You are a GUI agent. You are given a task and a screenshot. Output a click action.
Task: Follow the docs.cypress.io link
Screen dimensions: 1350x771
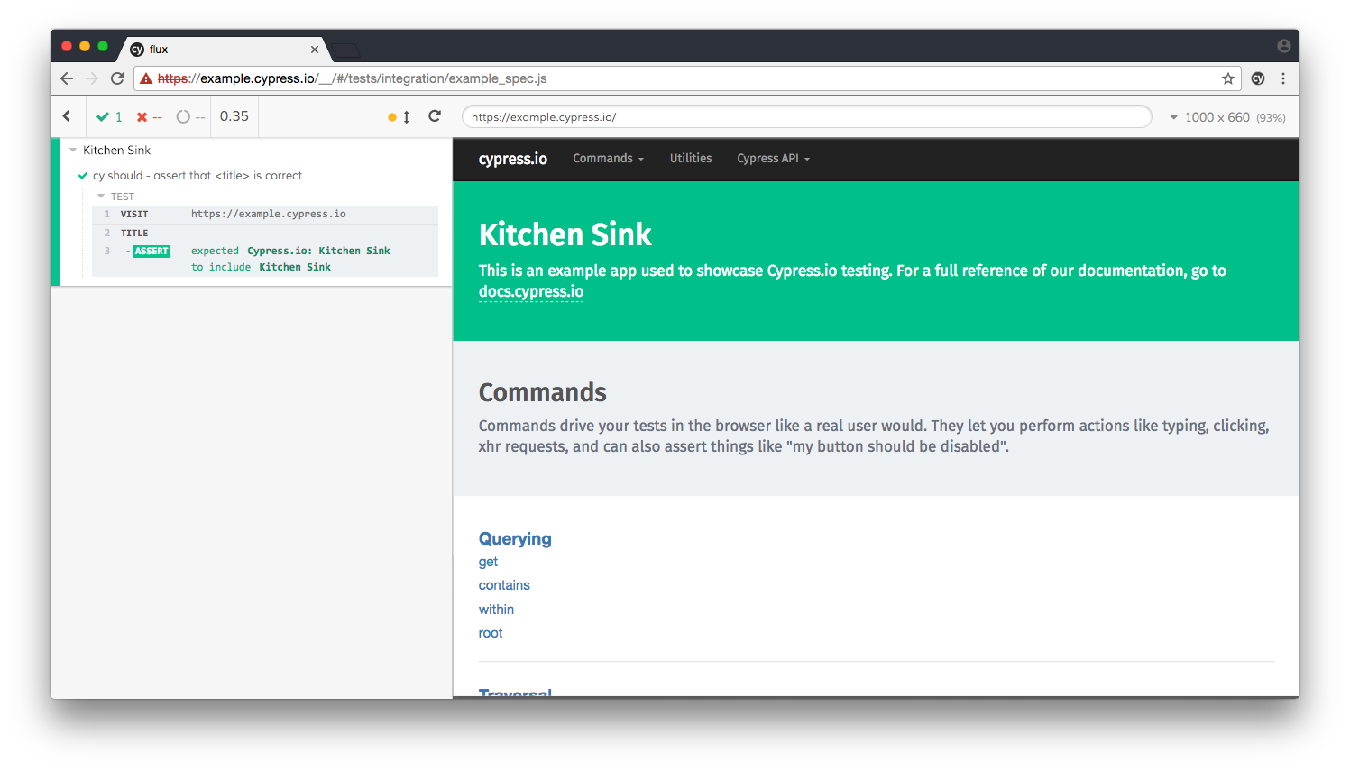(x=530, y=291)
